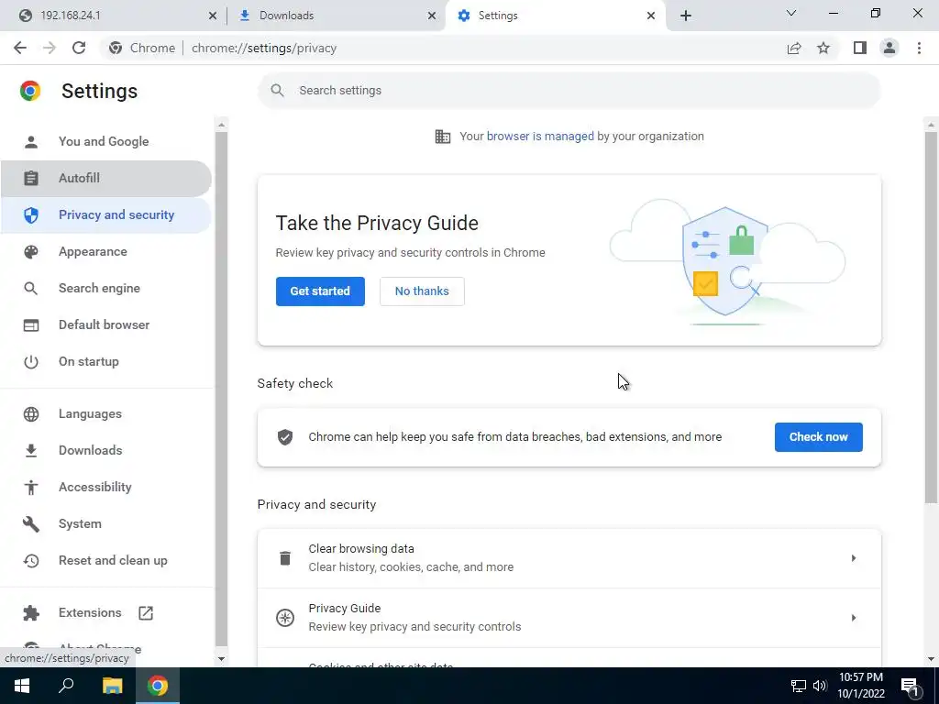This screenshot has height=704, width=939.
Task: Click the Accessibility person icon
Action: (x=30, y=487)
